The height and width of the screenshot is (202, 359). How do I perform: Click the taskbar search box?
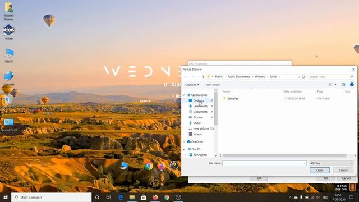click(51, 197)
